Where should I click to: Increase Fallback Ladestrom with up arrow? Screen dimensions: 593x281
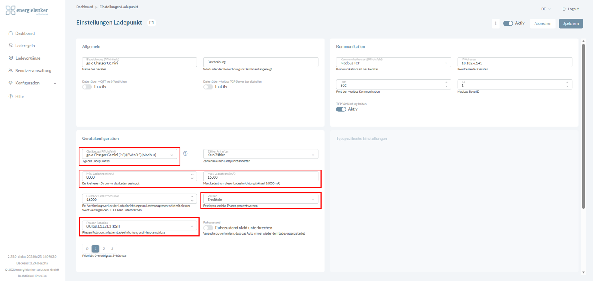click(x=192, y=197)
